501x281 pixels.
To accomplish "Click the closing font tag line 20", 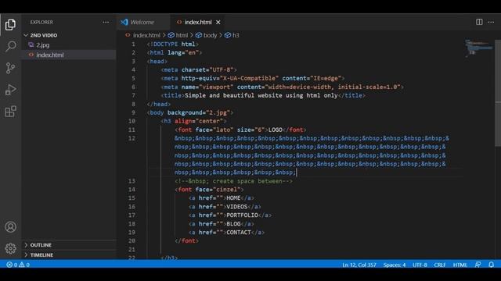I will [186, 241].
